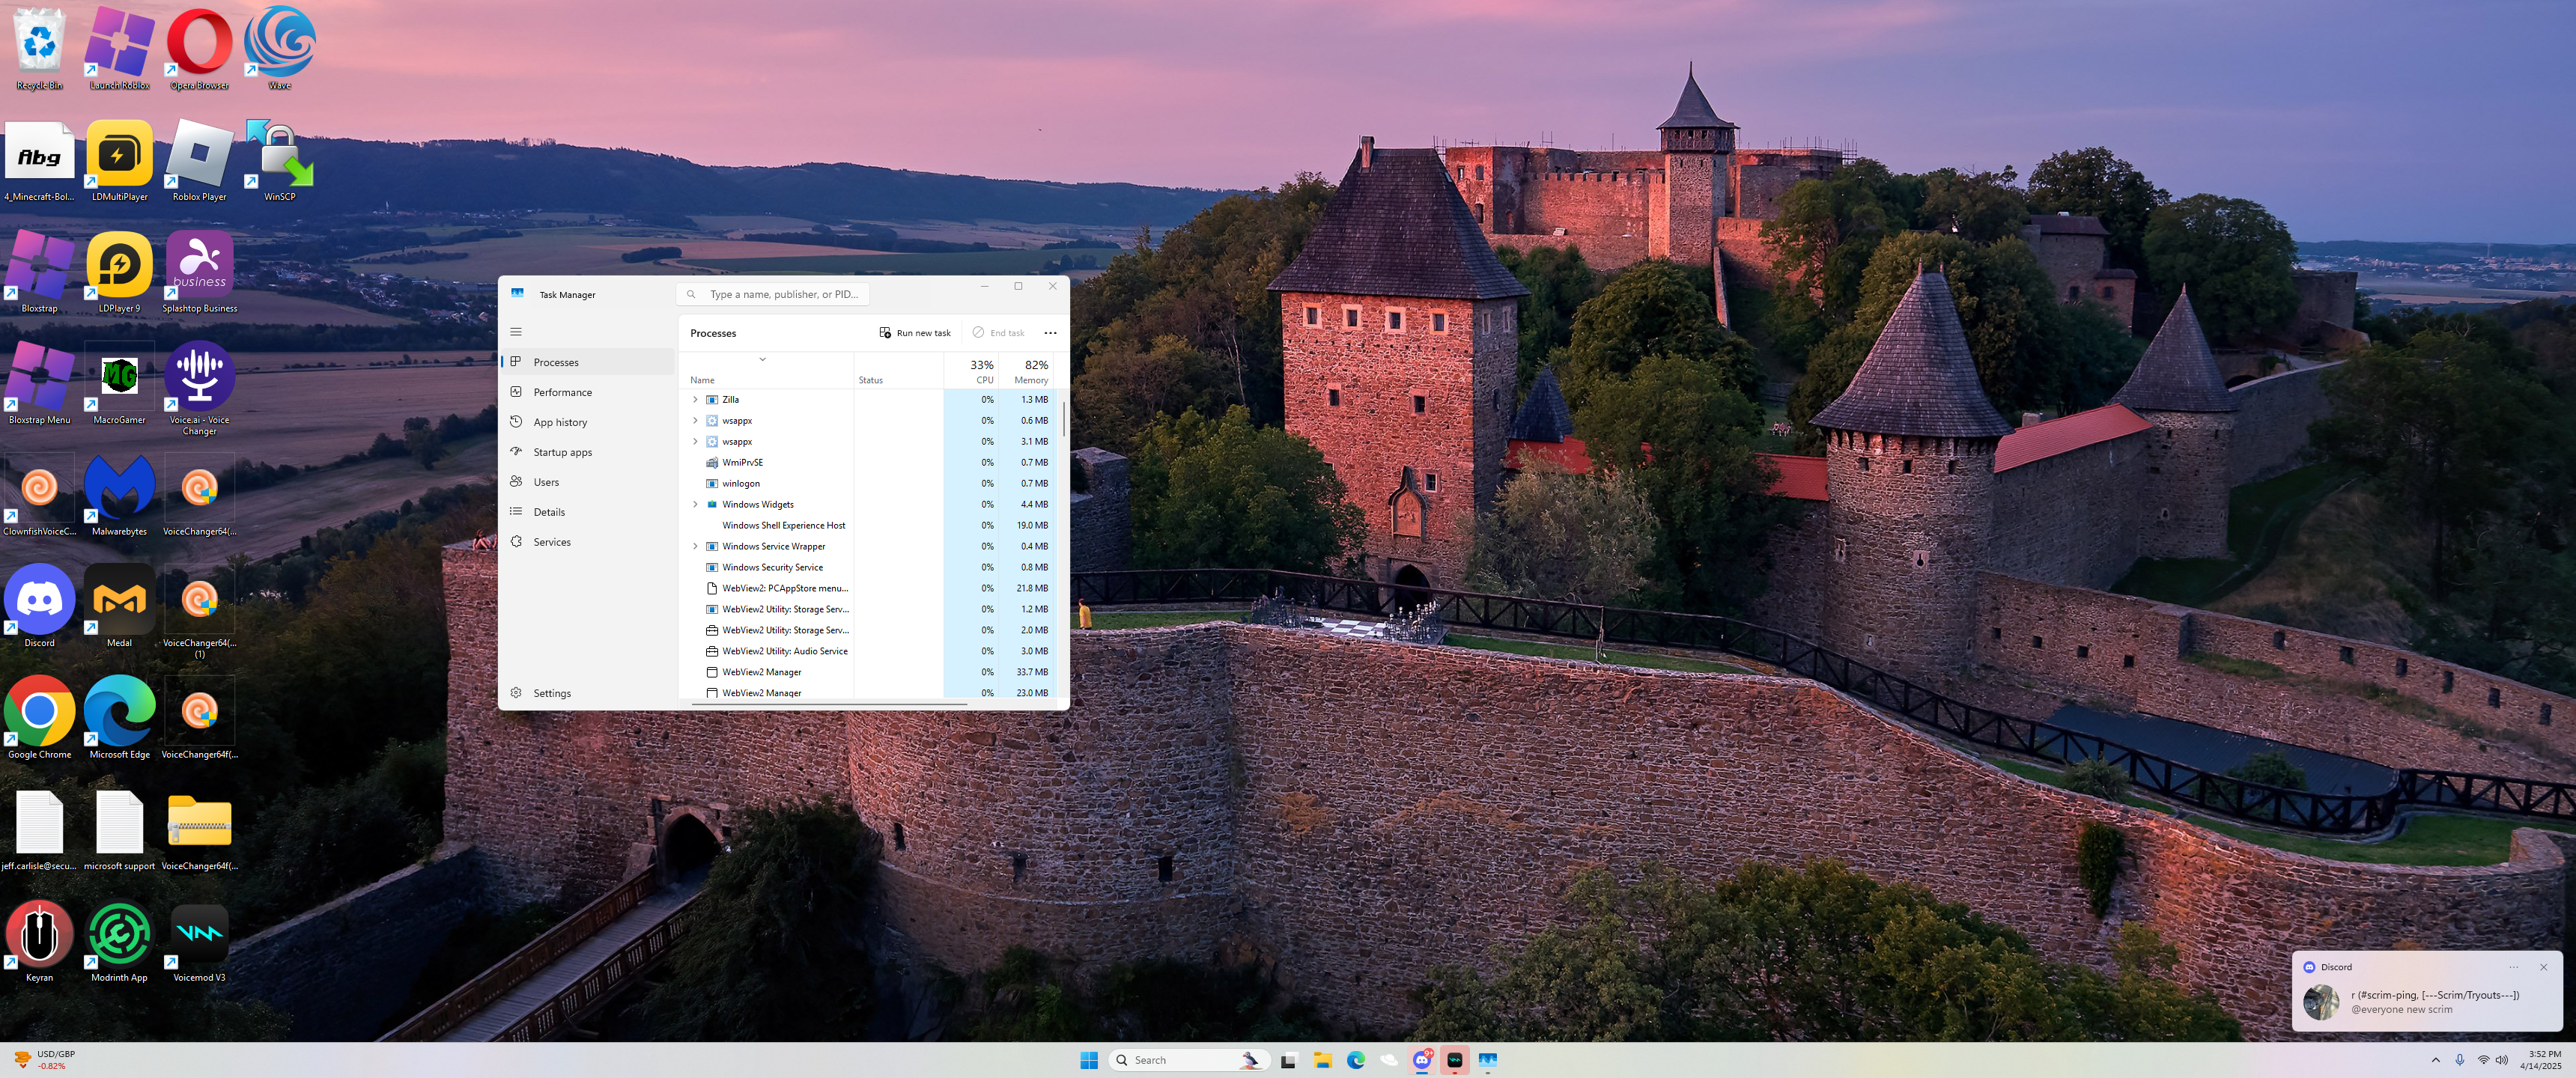The width and height of the screenshot is (2576, 1078).
Task: Click the Run new task button
Action: (x=915, y=333)
